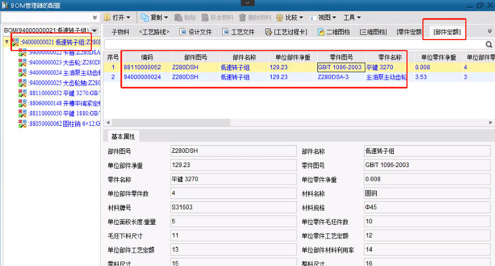This screenshot has width=495, height=266.
Task: Click the 删除物料 trash icon
Action: click(243, 18)
